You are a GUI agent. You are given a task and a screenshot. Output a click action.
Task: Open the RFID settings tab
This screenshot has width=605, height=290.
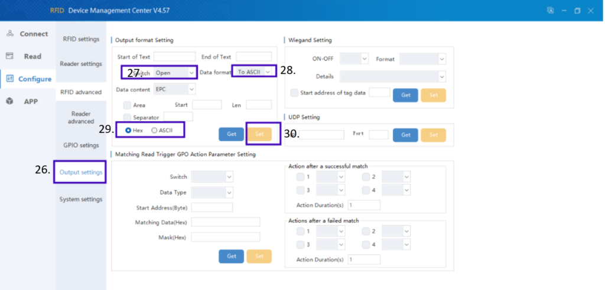[81, 39]
